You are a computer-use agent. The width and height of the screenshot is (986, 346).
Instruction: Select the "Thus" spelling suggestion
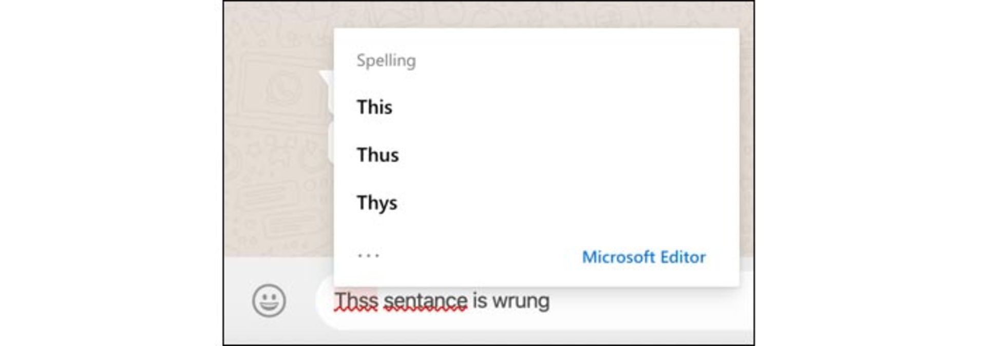(377, 155)
